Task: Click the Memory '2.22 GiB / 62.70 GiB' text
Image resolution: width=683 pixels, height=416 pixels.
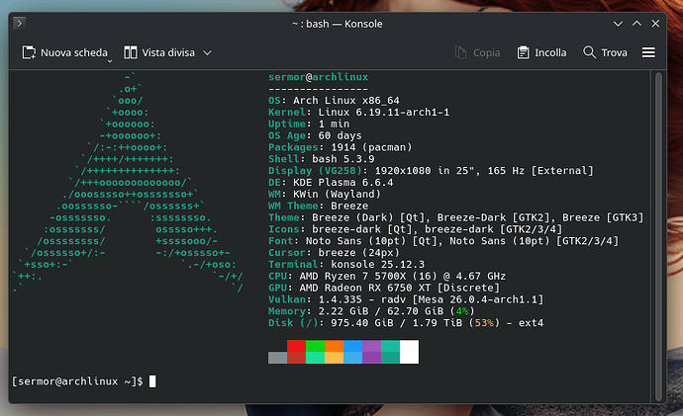Action: click(380, 311)
